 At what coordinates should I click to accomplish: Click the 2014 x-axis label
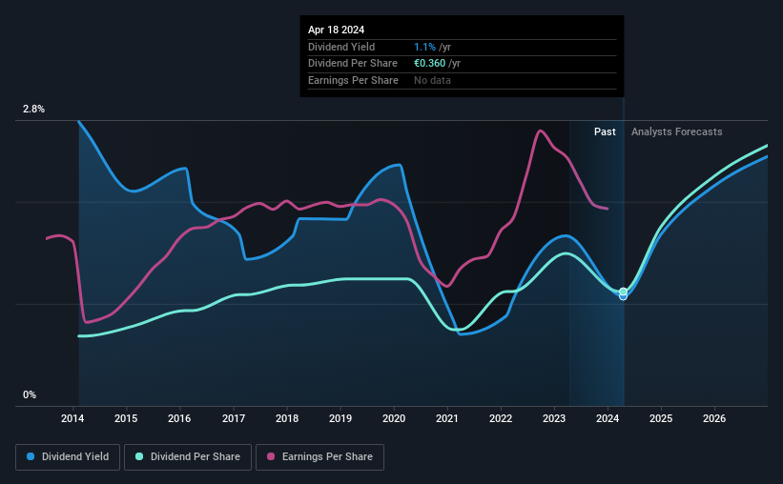72,418
